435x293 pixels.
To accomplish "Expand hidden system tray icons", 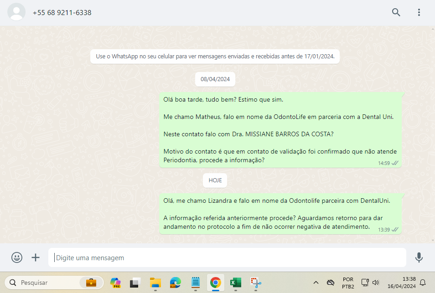I will pyautogui.click(x=316, y=283).
